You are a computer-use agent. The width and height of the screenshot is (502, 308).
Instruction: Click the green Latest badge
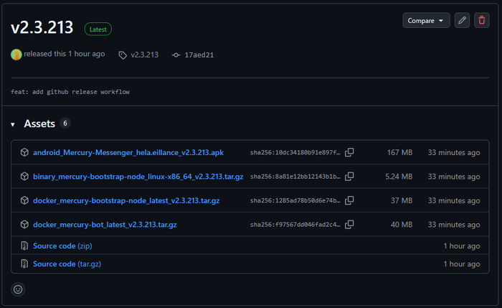(98, 29)
